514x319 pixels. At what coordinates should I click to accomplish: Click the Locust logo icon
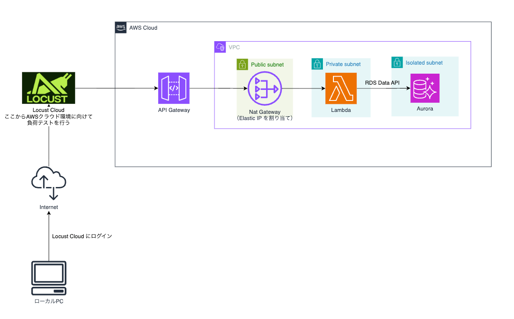pyautogui.click(x=49, y=88)
